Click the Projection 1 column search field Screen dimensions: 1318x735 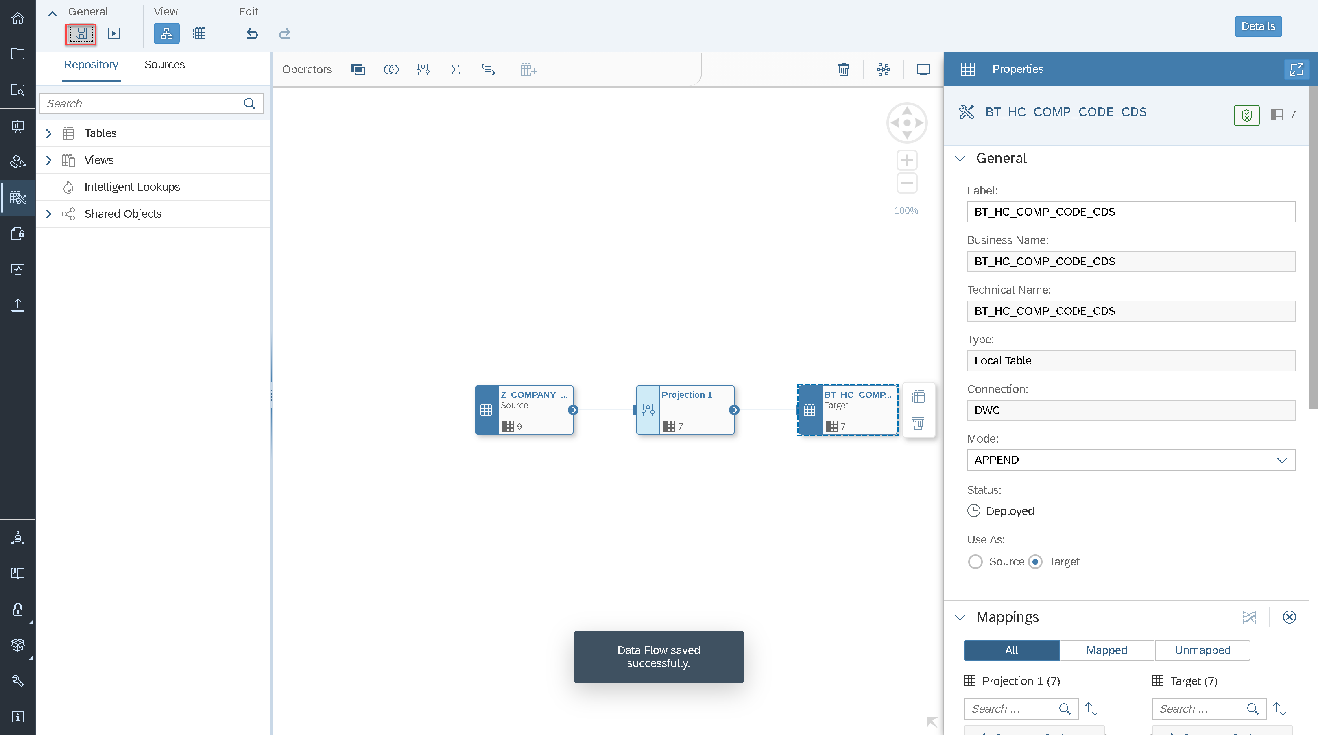coord(1021,709)
